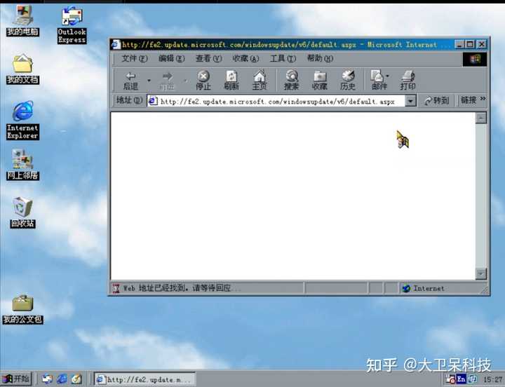Open the 开始 Start button
This screenshot has height=387, width=505.
[x=16, y=379]
